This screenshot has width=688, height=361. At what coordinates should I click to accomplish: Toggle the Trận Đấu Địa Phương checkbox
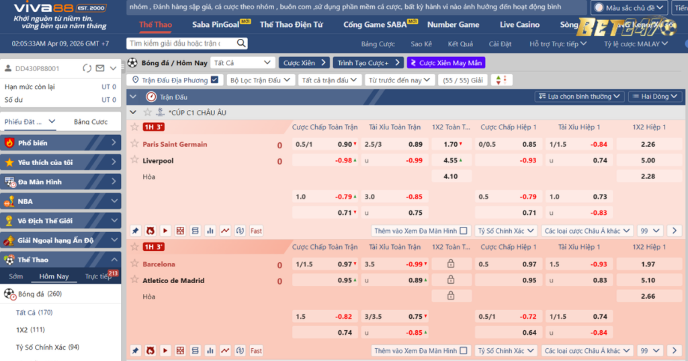pyautogui.click(x=214, y=80)
